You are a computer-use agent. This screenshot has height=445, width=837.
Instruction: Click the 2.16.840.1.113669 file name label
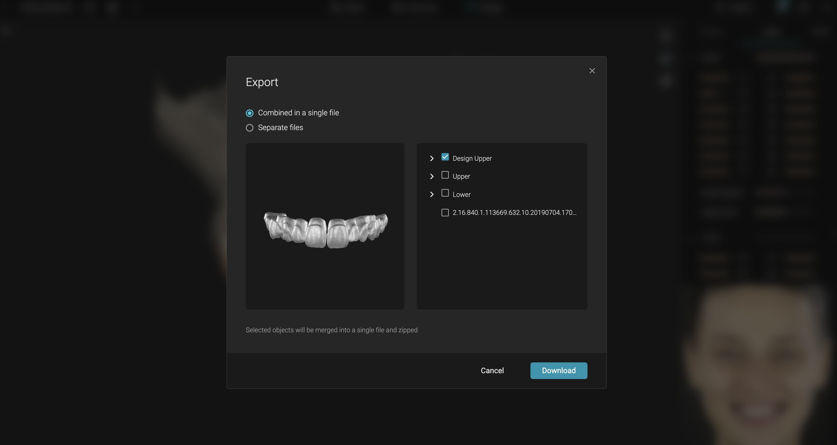pos(514,212)
